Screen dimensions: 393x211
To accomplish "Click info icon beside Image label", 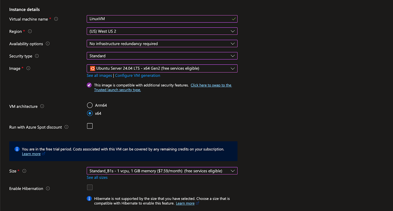I will click(28, 68).
